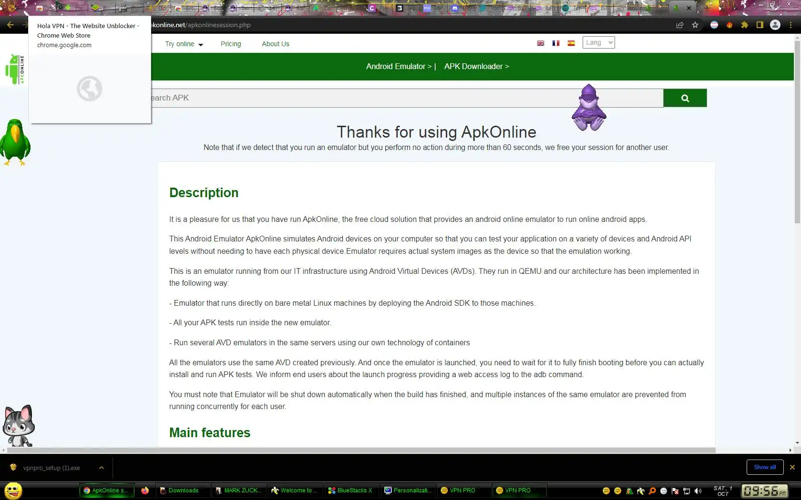Switch to Welcome to... taskbar window

tap(295, 490)
